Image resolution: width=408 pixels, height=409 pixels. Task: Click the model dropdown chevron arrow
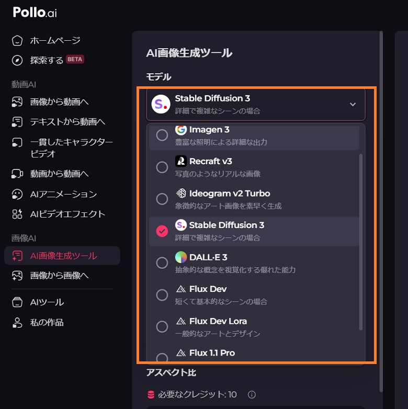353,104
